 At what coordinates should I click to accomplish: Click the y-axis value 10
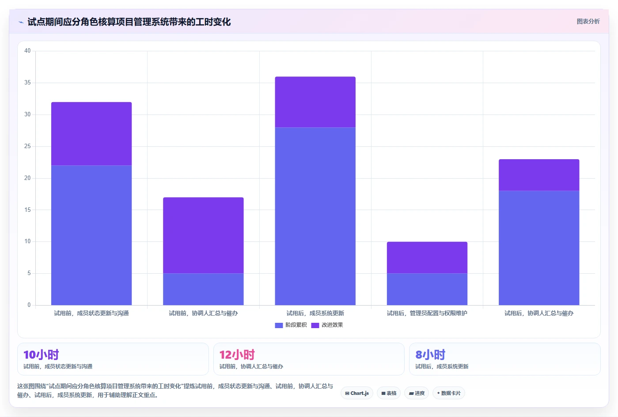point(27,241)
